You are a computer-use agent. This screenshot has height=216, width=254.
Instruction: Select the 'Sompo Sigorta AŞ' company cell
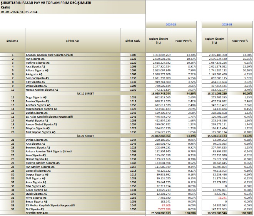(x=73, y=78)
